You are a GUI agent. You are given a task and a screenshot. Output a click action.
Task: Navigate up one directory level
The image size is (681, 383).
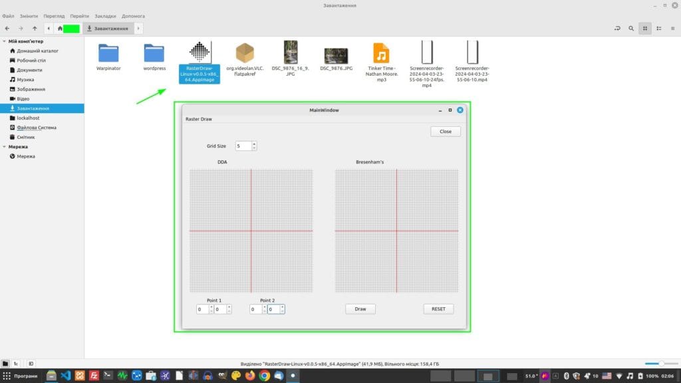click(34, 28)
